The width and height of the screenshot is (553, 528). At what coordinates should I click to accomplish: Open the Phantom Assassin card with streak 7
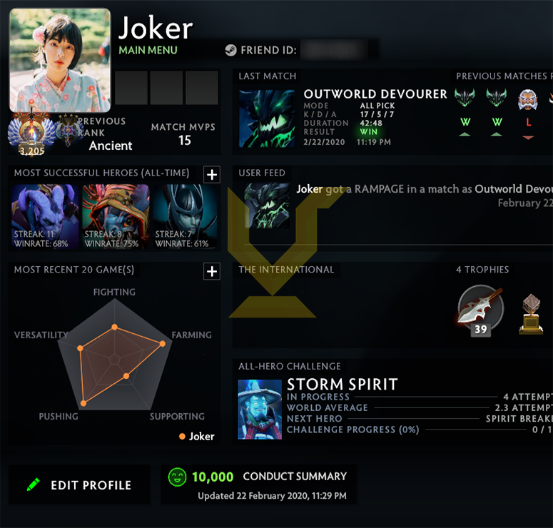click(185, 217)
